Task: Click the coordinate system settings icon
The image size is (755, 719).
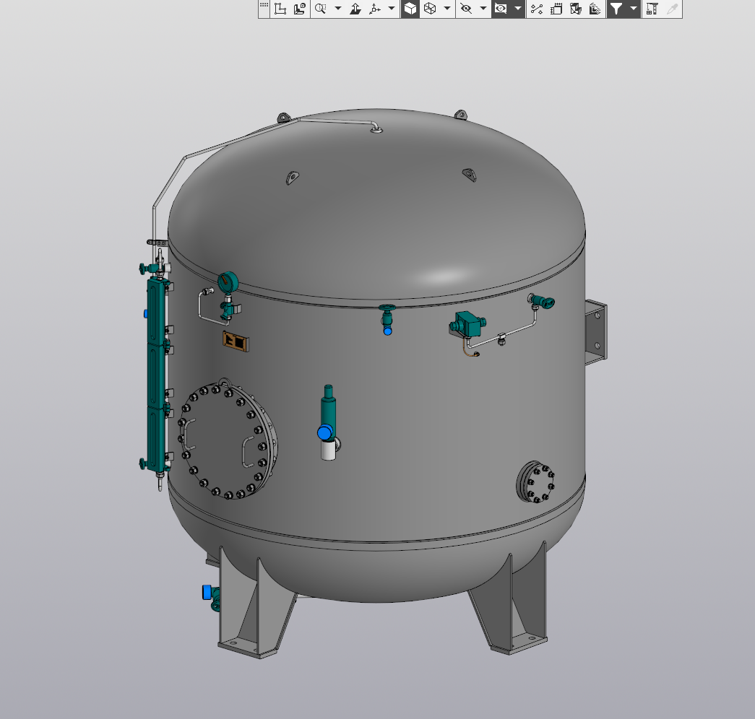Action: pyautogui.click(x=300, y=9)
